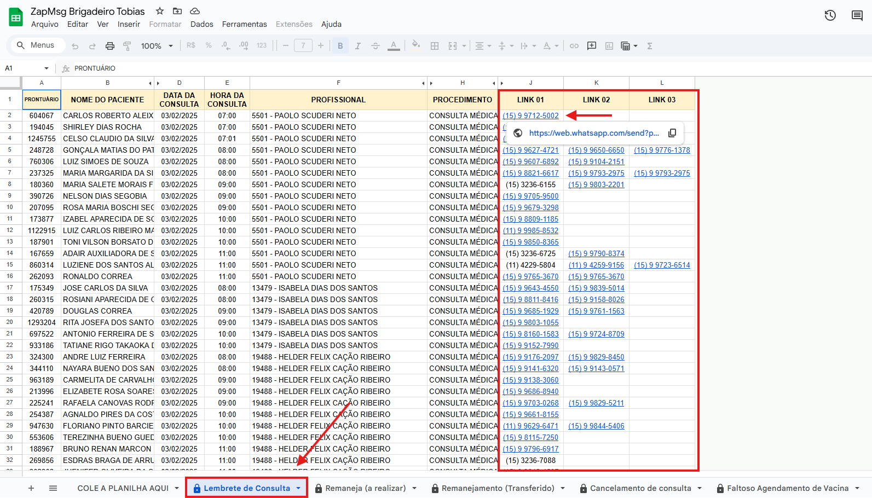Open the fill color paint bucket
Viewport: 872px width, 498px height.
(416, 45)
